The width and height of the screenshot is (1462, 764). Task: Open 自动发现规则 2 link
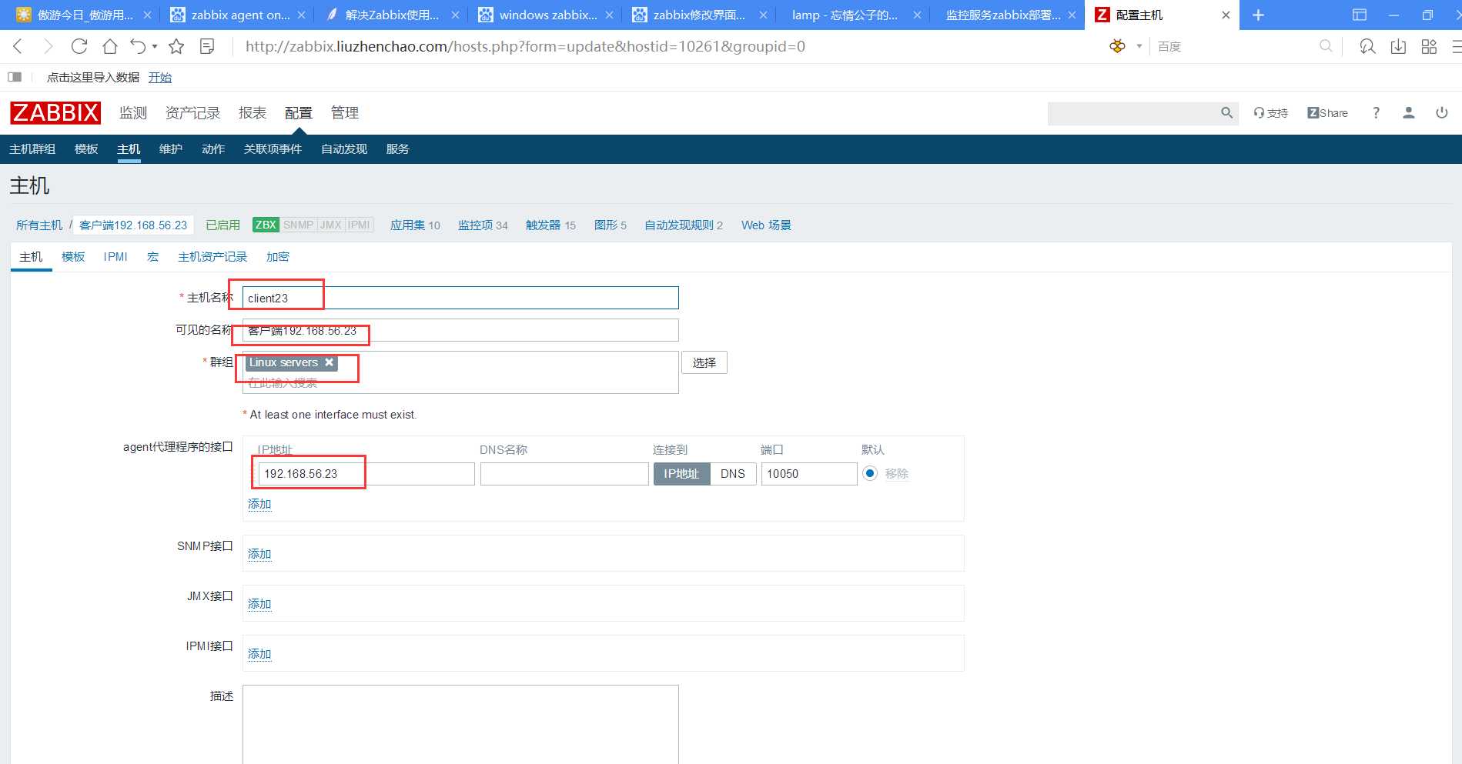[684, 225]
